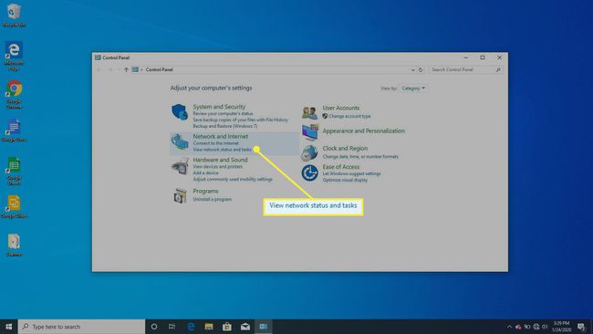The image size is (593, 334).
Task: Click the Windows Start button
Action: point(9,327)
